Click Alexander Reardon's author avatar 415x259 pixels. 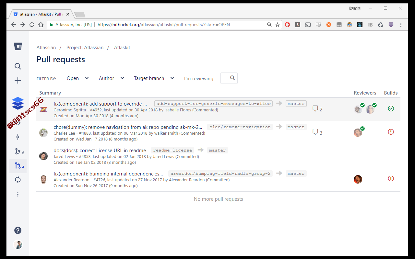[43, 179]
